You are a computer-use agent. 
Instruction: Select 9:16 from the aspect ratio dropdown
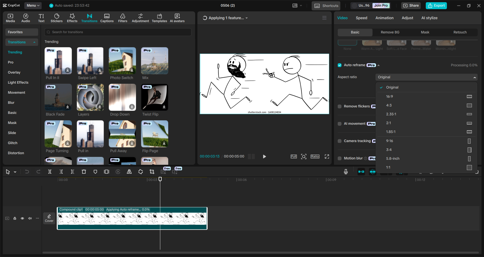tap(390, 141)
